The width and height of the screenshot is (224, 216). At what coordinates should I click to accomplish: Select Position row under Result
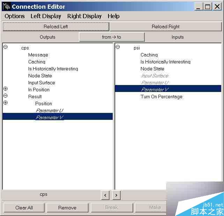44,104
